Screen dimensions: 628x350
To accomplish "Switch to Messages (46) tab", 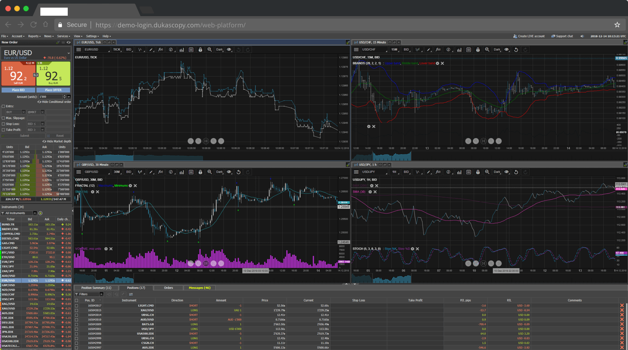I will coord(200,288).
